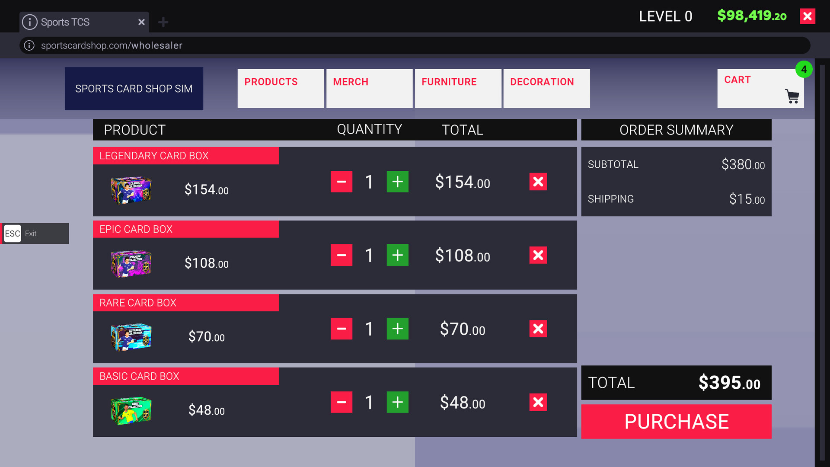Open the DECORATION category
The height and width of the screenshot is (467, 830).
pyautogui.click(x=546, y=88)
